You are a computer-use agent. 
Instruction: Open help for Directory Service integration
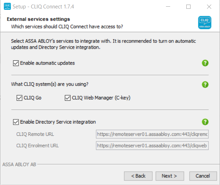click(205, 122)
